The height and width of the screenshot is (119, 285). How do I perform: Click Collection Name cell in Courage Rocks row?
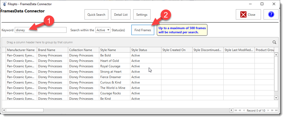pyautogui.click(x=84, y=93)
